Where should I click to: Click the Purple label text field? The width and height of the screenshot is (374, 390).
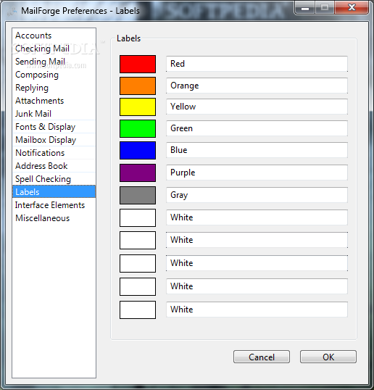point(257,173)
